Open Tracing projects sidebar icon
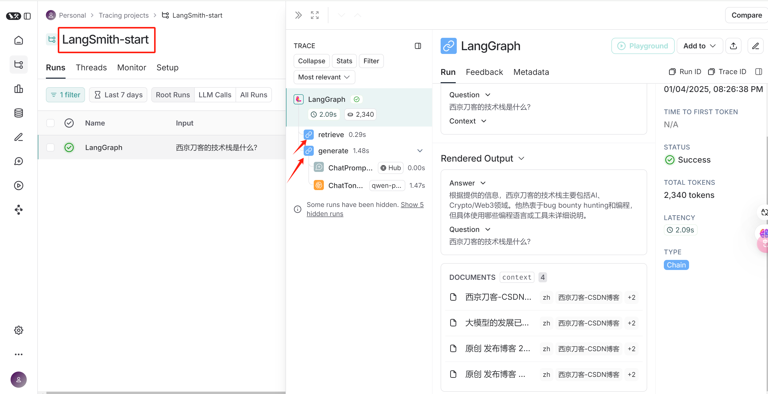The image size is (768, 394). 18,64
